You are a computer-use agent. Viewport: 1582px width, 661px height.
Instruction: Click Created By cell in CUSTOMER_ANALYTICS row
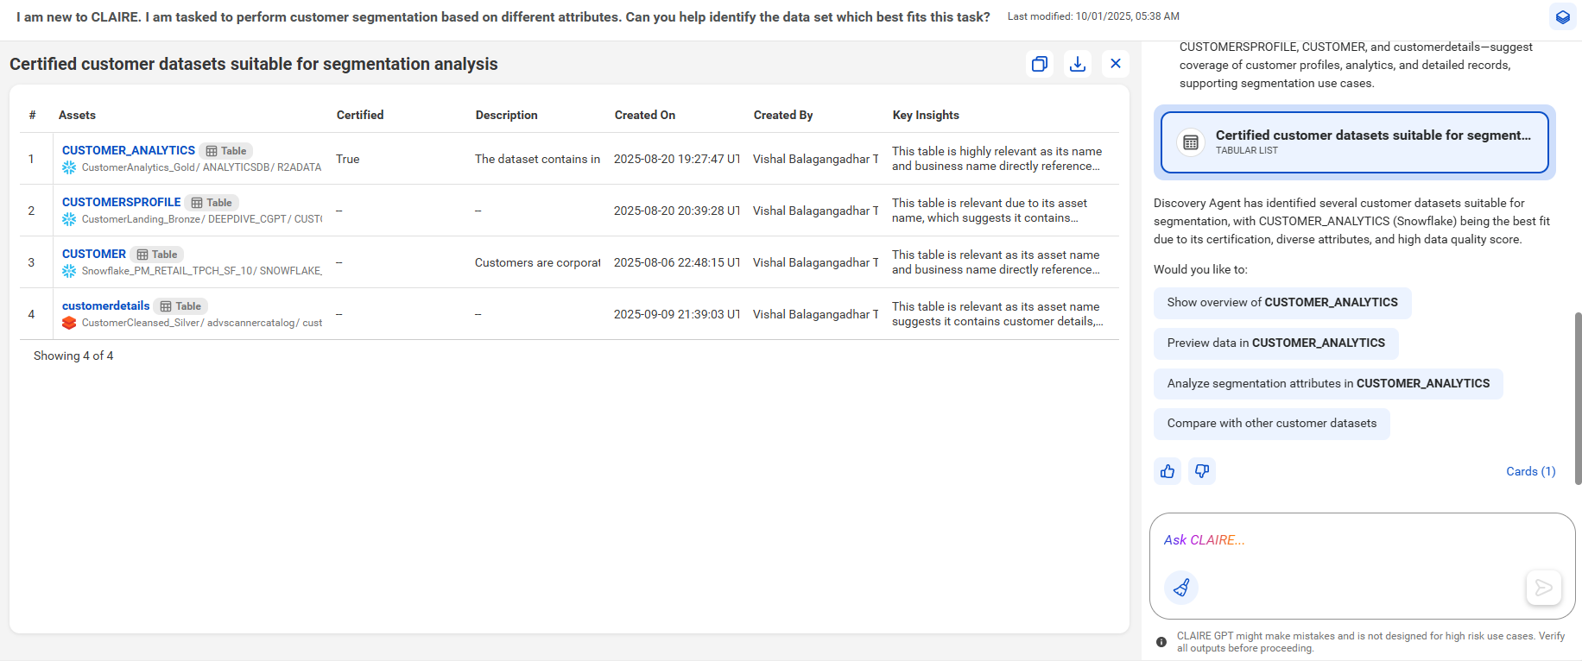(816, 159)
